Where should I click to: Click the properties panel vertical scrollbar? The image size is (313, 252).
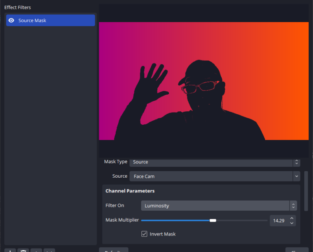click(306, 191)
